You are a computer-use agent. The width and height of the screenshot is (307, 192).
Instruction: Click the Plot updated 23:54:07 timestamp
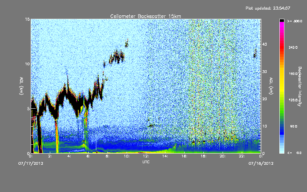coord(268,8)
